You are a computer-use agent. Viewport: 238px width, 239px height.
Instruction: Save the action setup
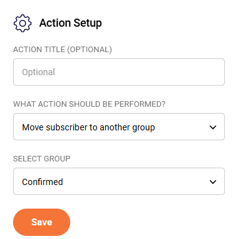pos(42,222)
